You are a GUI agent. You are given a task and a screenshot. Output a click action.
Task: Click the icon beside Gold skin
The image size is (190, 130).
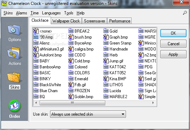[106, 31]
